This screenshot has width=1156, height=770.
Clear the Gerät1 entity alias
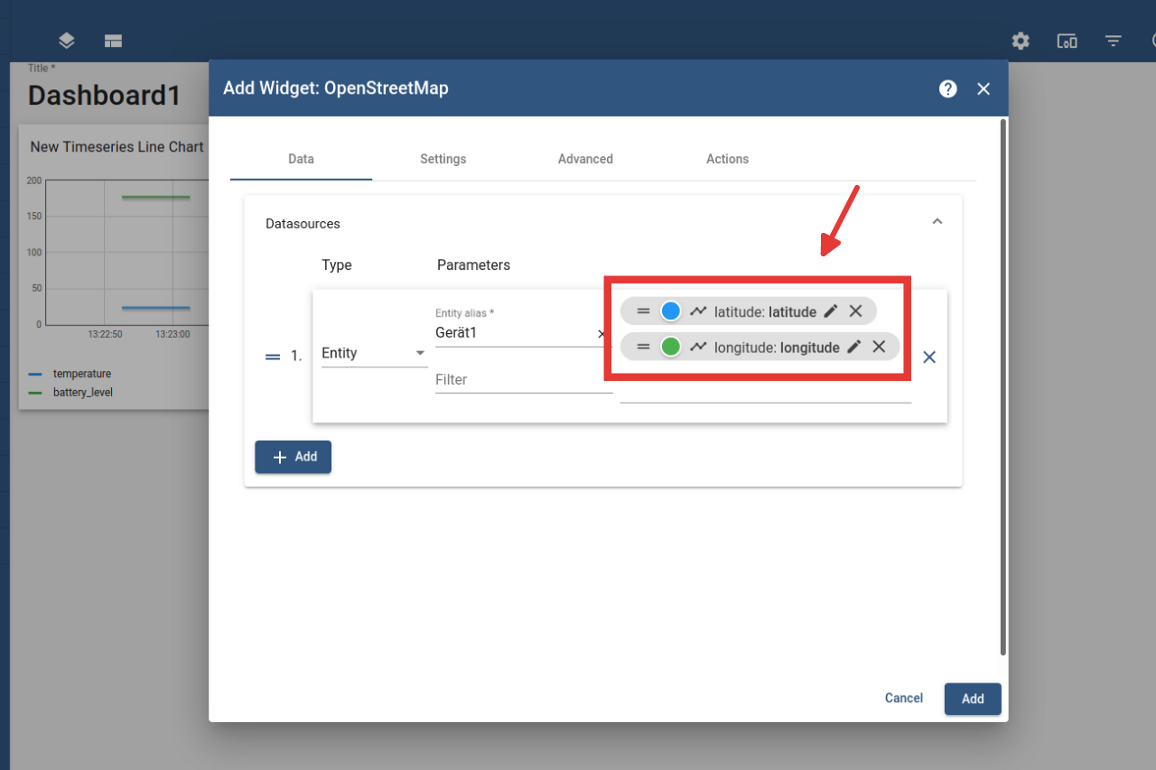(602, 333)
